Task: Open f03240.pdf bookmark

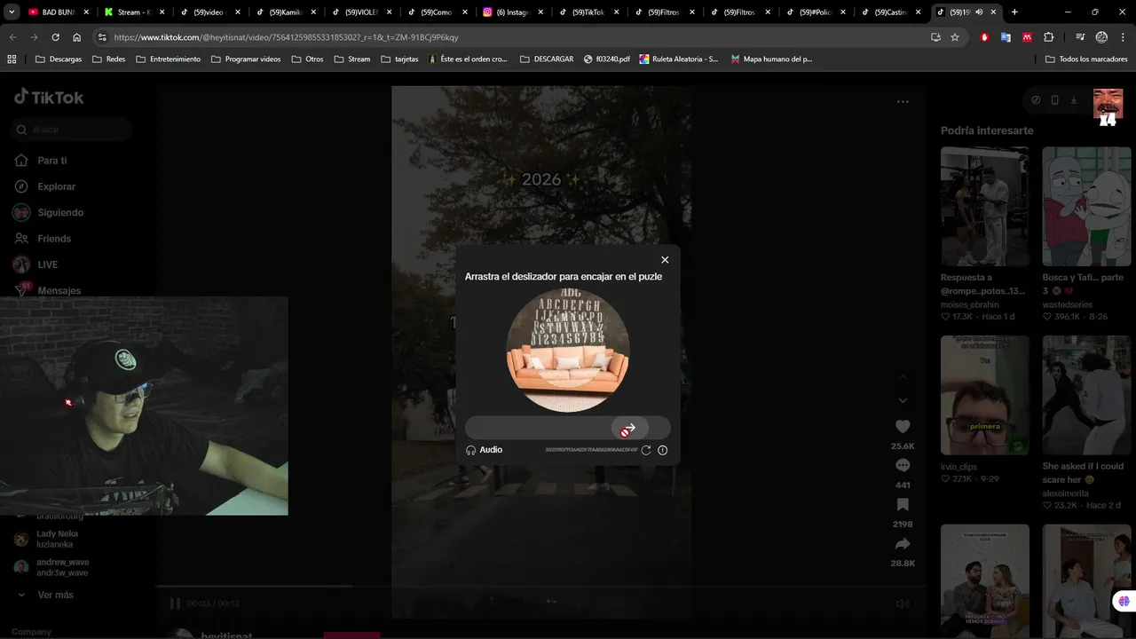Action: click(607, 59)
